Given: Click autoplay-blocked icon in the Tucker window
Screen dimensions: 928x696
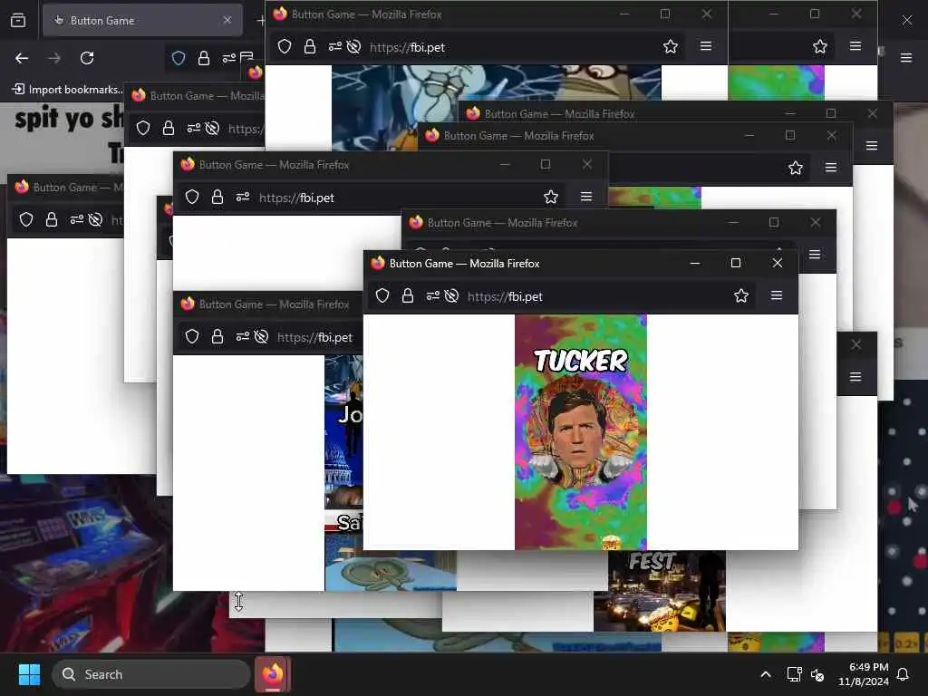Looking at the screenshot, I should click(451, 296).
